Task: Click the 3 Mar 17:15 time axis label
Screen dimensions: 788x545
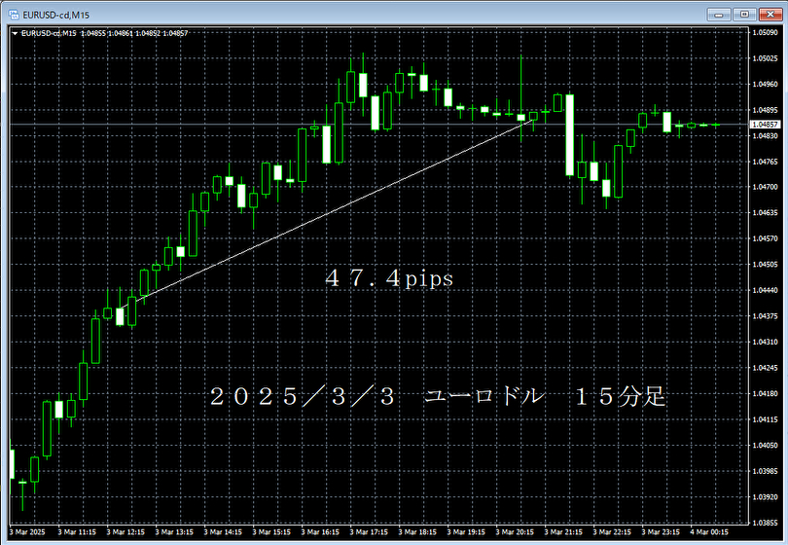Action: point(369,532)
